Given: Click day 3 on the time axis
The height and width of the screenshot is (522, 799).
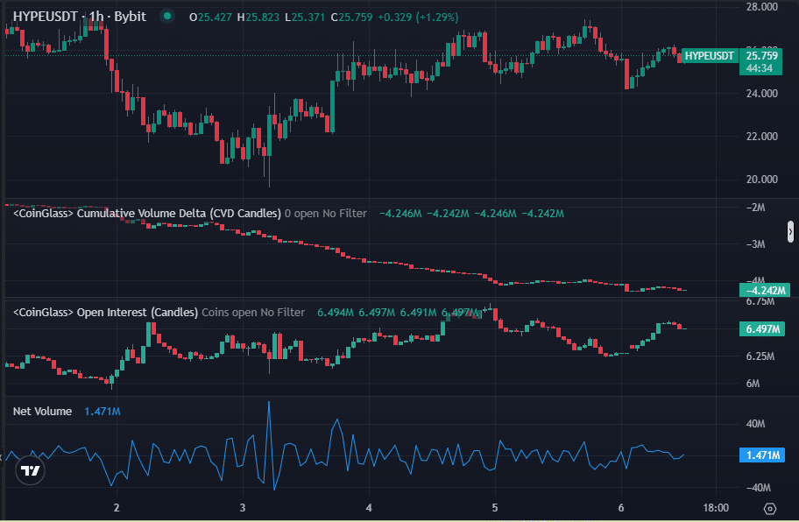Looking at the screenshot, I should click(x=243, y=507).
